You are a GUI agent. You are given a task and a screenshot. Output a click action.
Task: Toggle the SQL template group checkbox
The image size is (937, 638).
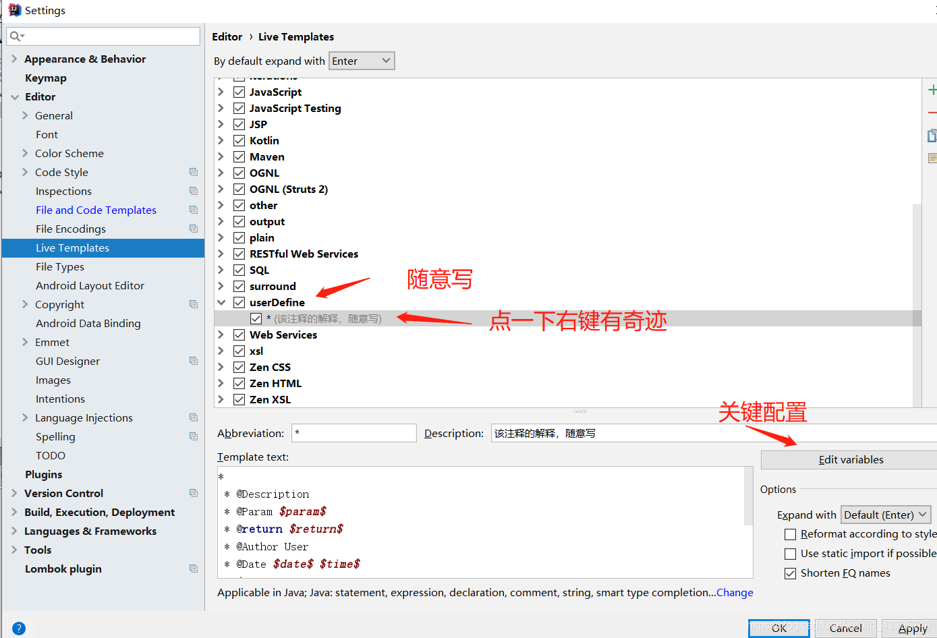pyautogui.click(x=239, y=270)
